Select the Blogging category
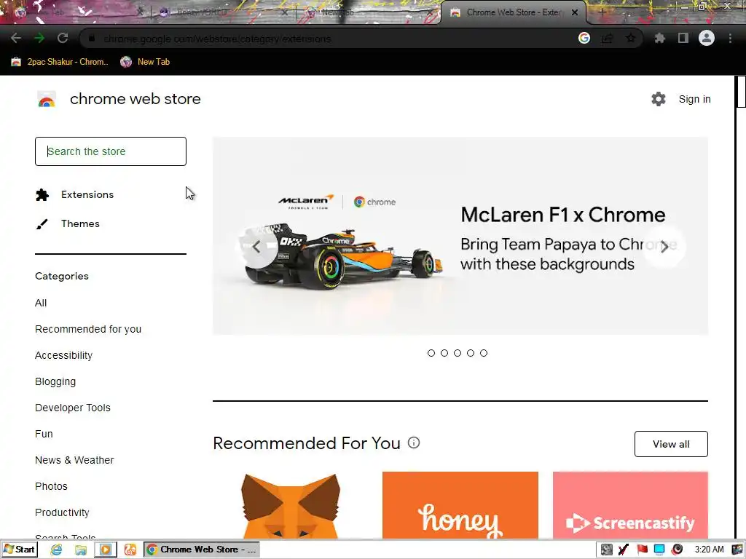 point(55,381)
